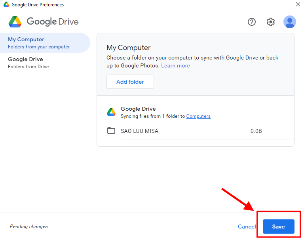Click the folder icon for SAO LUU MISA
The width and height of the screenshot is (304, 240).
click(x=111, y=131)
